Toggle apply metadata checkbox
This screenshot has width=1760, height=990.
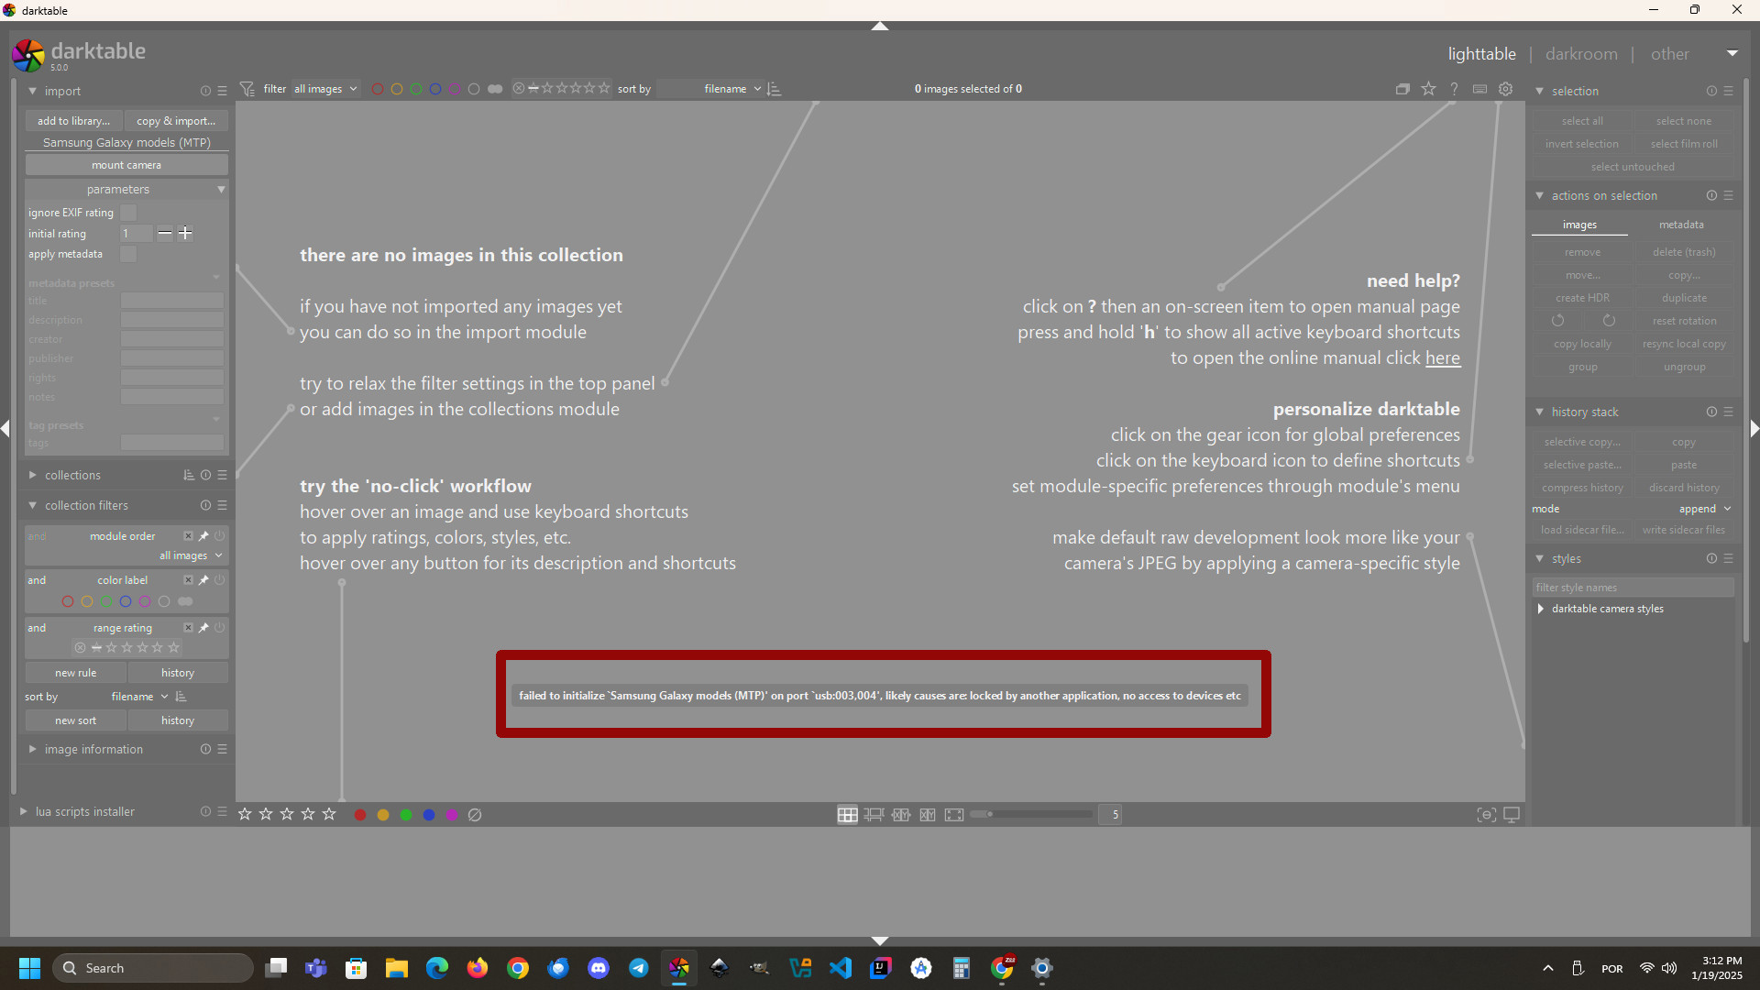[129, 254]
